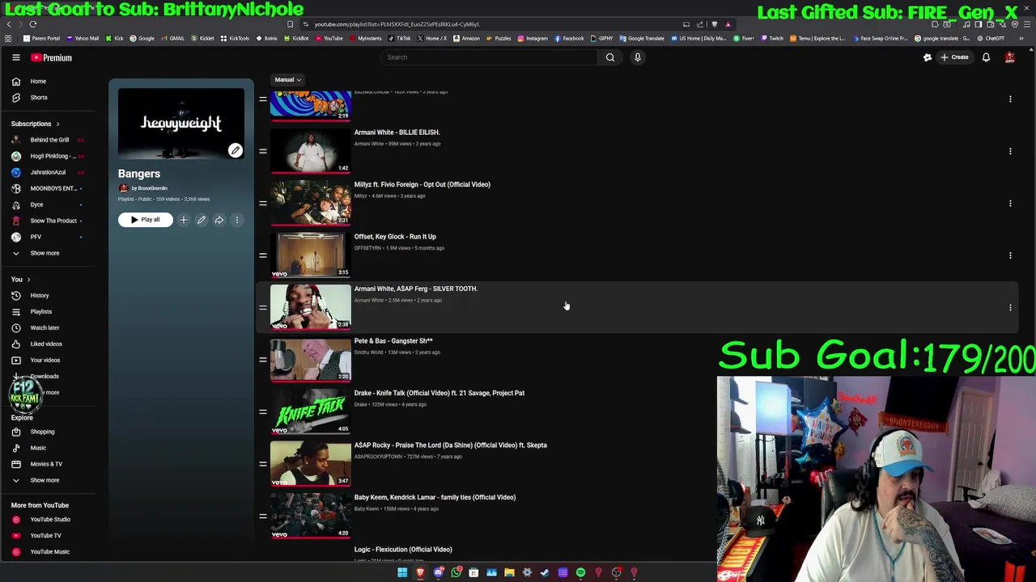Screen dimensions: 1036x582
Task: Share the Bangers playlist
Action: (x=219, y=220)
